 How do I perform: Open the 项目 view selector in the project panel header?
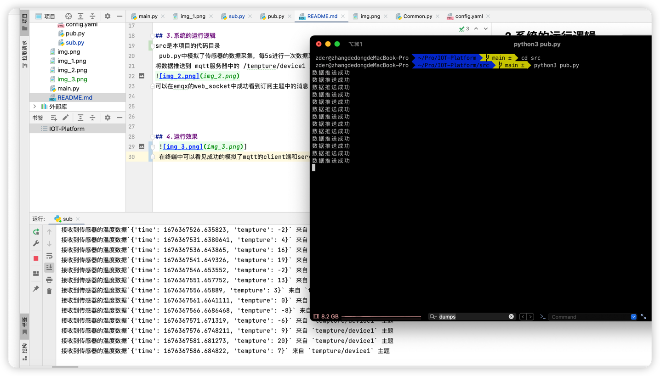pyautogui.click(x=45, y=16)
